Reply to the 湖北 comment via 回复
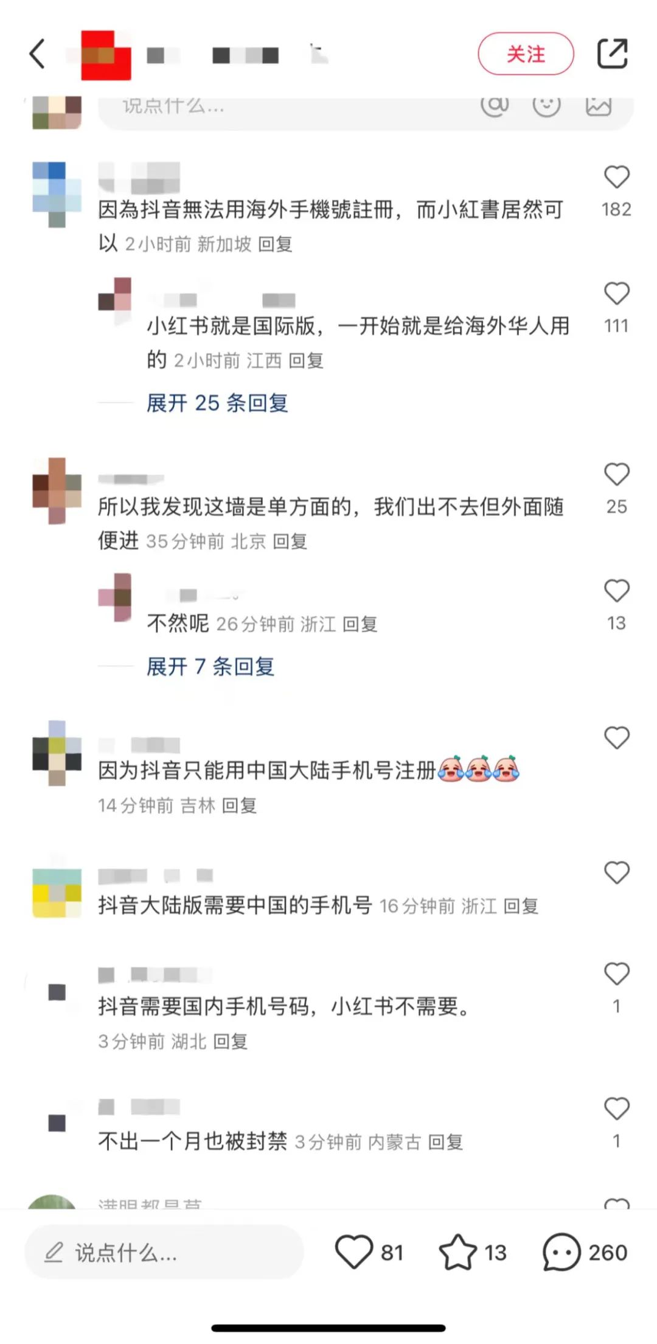Screen dimensions: 657x1344 [x=231, y=1042]
